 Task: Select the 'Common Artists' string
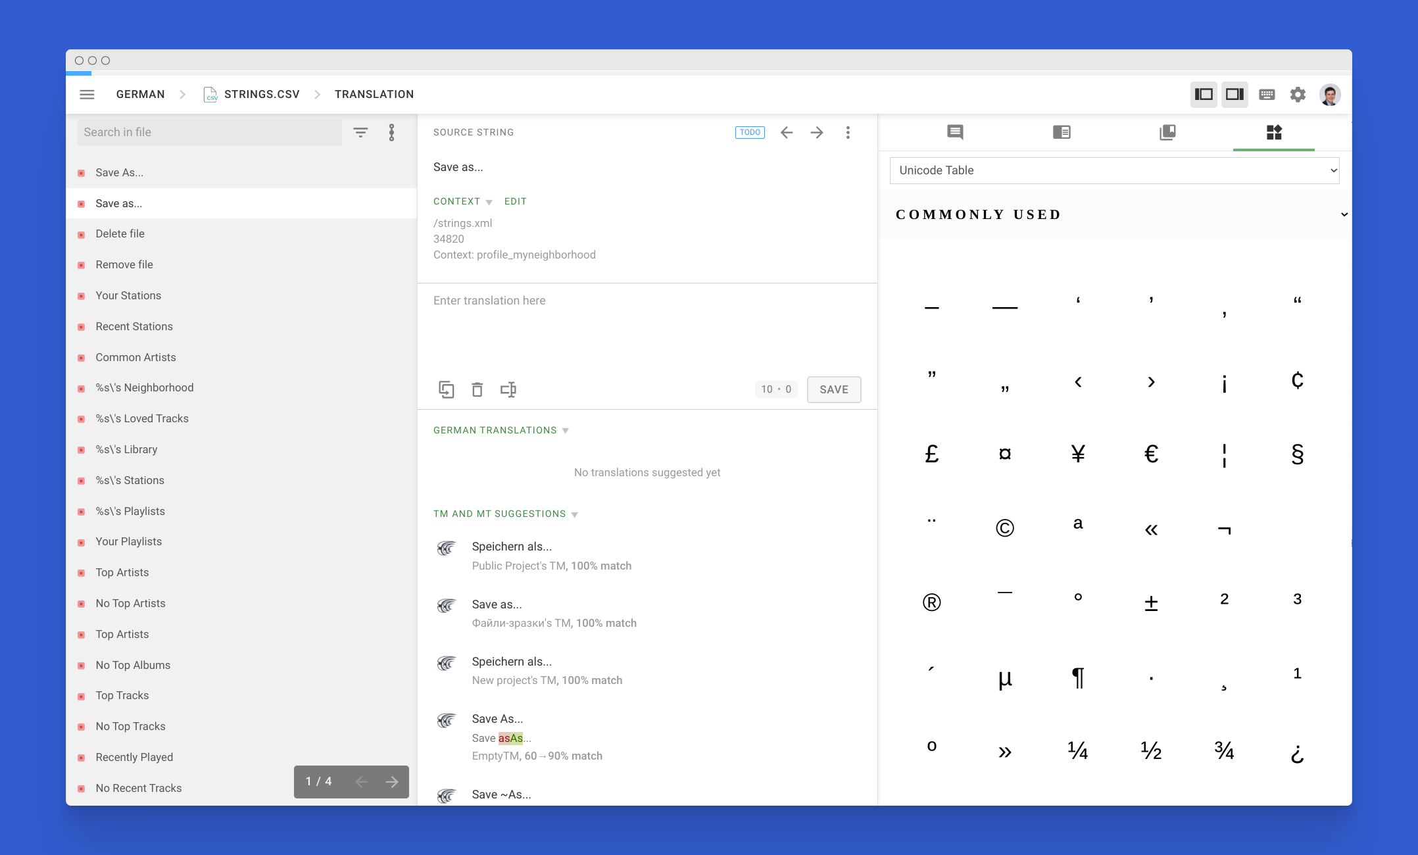tap(241, 358)
